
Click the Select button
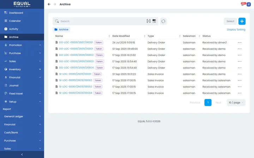click(x=230, y=21)
